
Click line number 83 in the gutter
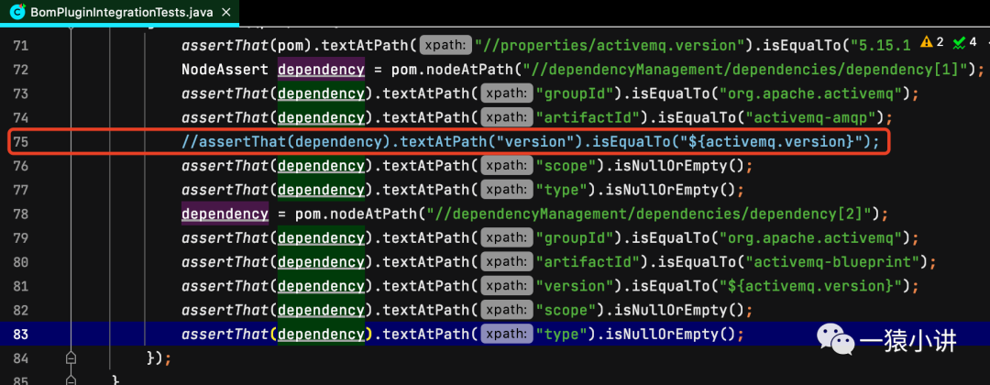(x=20, y=334)
